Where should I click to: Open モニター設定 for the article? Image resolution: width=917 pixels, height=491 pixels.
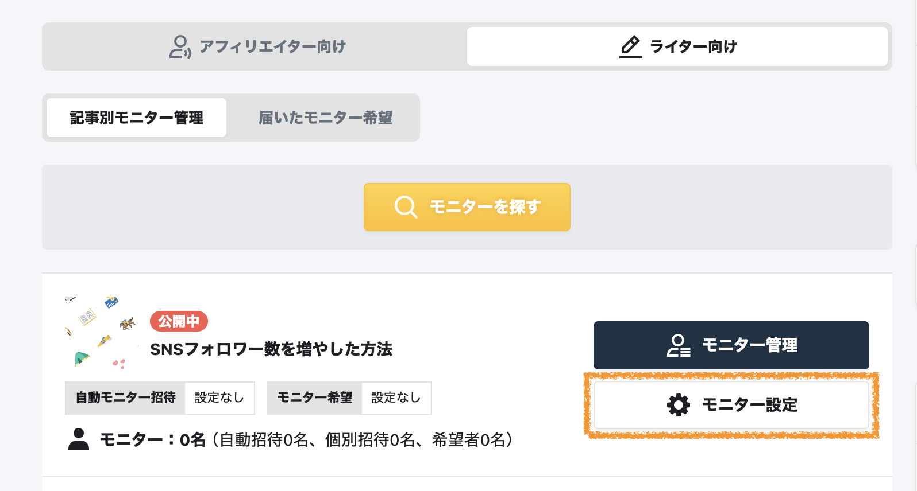(x=731, y=405)
